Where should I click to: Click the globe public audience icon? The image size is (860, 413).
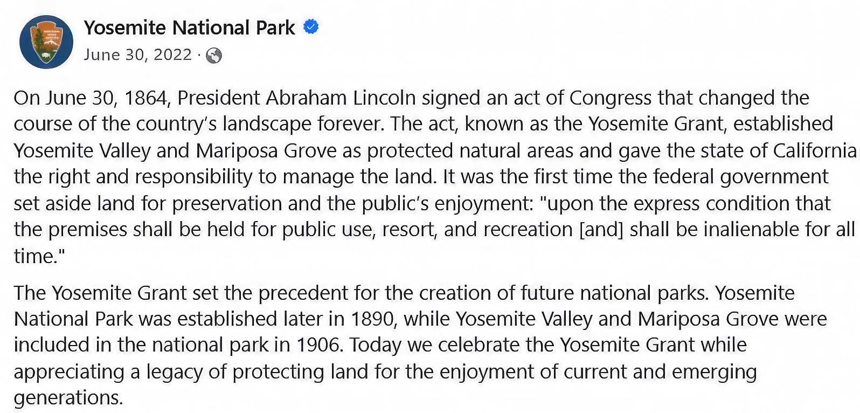[x=214, y=56]
